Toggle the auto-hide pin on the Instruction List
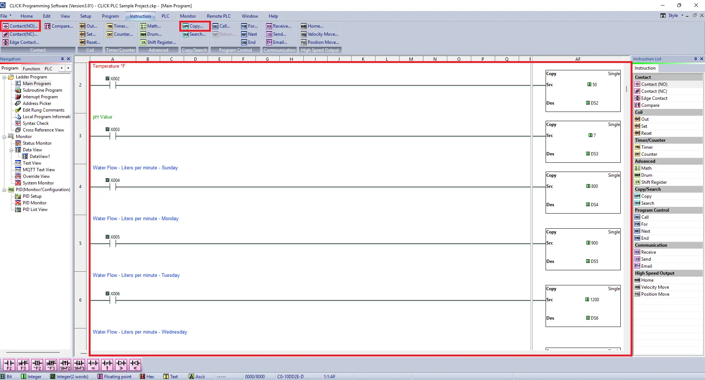Viewport: 705px width, 380px height. (x=695, y=59)
